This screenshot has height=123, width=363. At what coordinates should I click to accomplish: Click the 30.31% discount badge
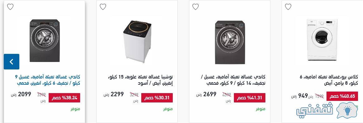point(157,98)
